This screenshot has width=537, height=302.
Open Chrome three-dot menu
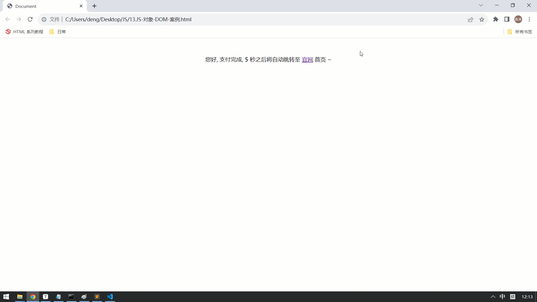pyautogui.click(x=529, y=19)
